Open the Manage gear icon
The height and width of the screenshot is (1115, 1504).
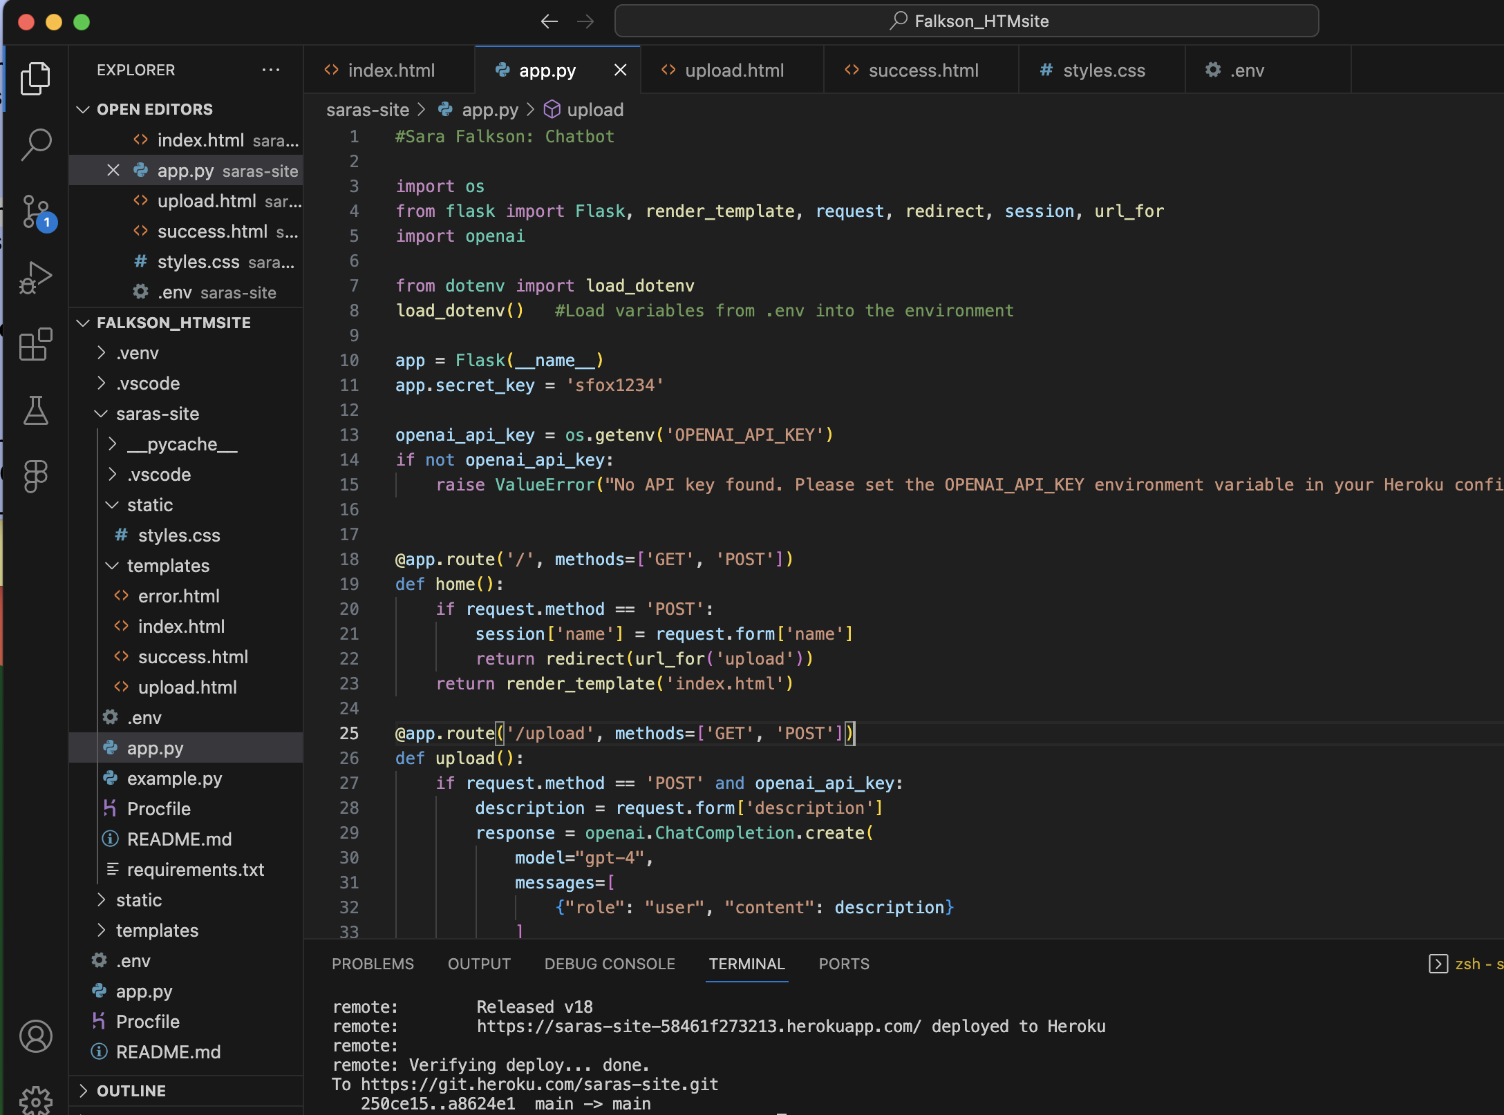click(x=35, y=1100)
